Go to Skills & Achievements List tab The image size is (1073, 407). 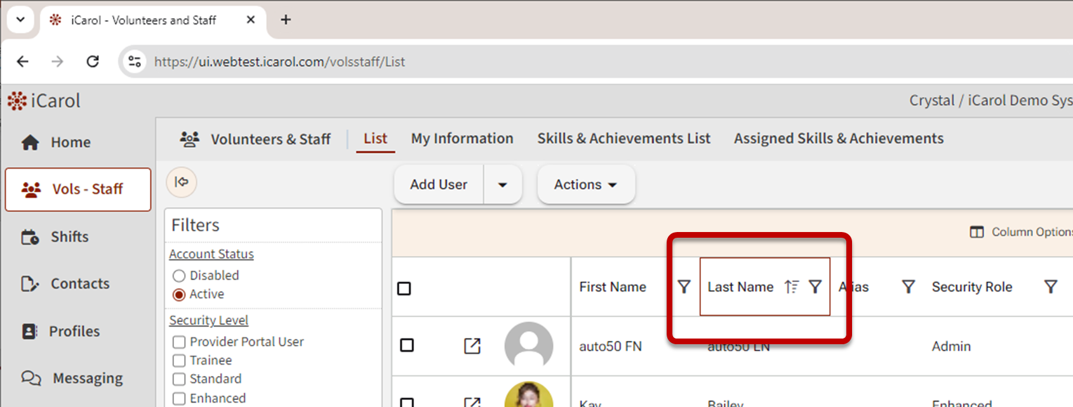623,138
